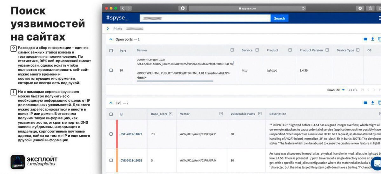
Task: Click the OS column header
Action: (x=369, y=50)
